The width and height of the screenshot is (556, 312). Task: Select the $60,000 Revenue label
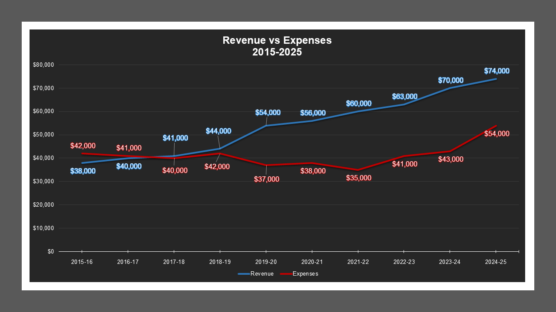[358, 104]
